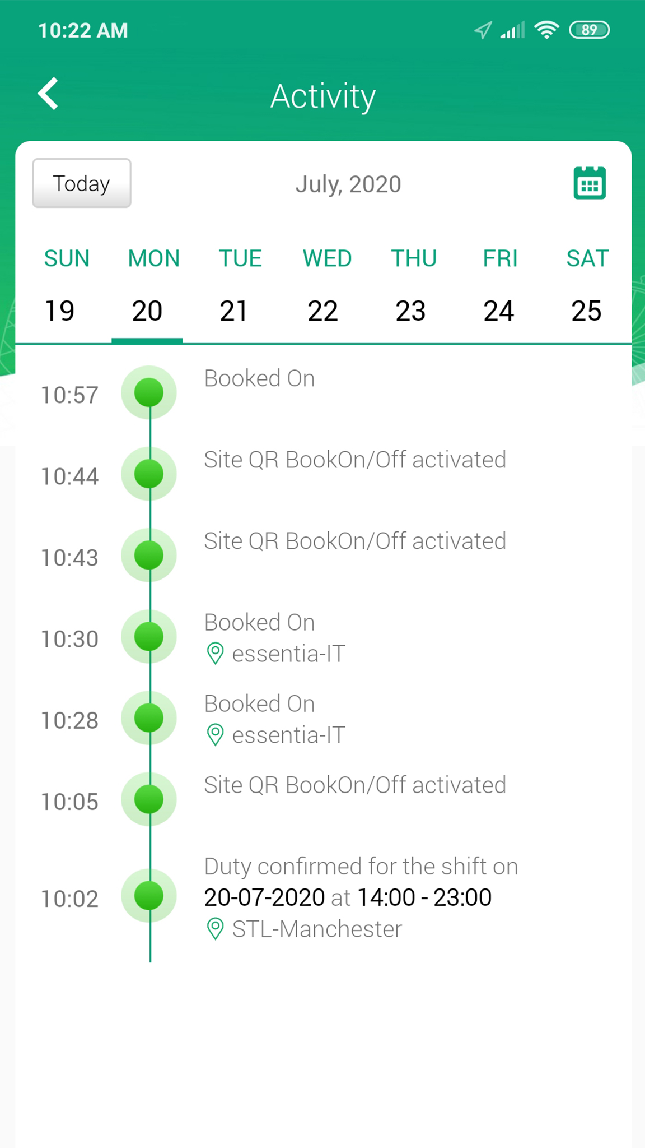Open 10:05 Site QR BookOn/Off activated entry

355,785
